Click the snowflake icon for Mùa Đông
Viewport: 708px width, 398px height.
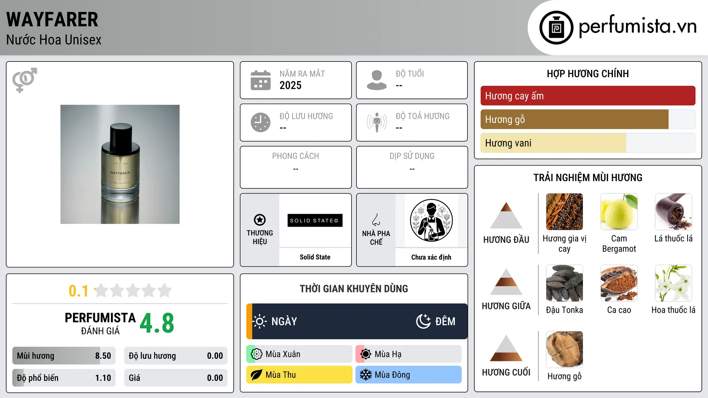pos(366,375)
